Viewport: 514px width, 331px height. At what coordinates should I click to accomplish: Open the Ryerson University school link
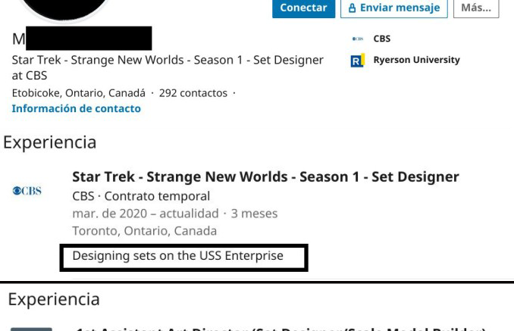pos(417,60)
